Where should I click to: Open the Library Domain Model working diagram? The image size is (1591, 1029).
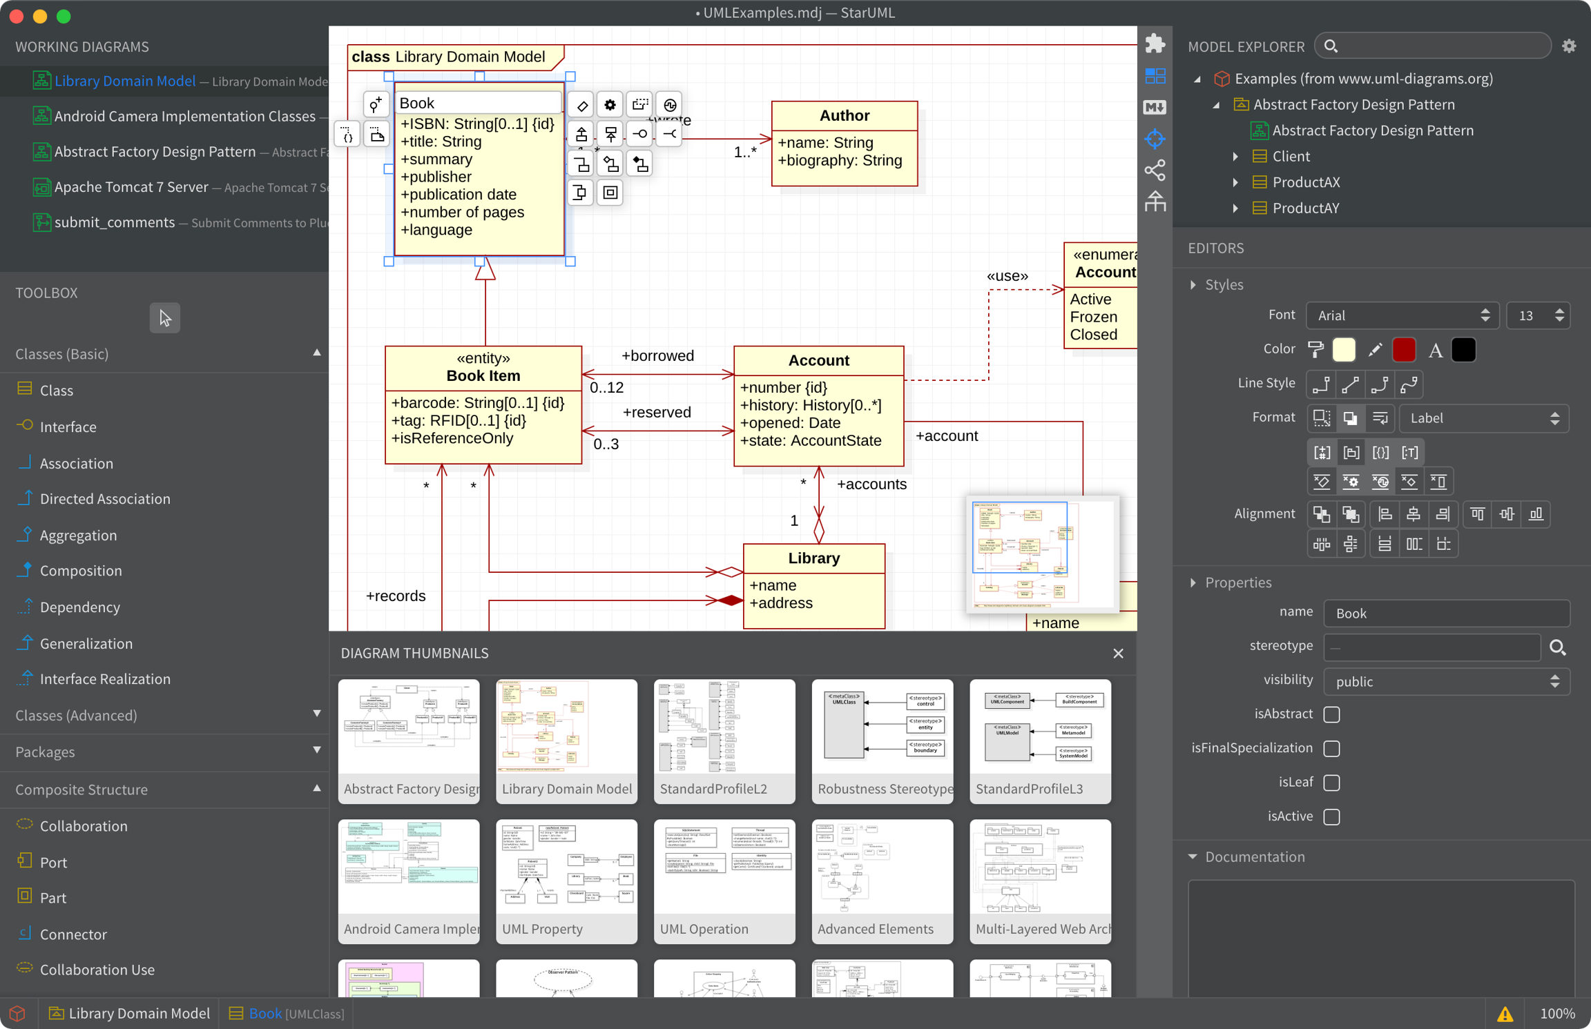(x=124, y=81)
